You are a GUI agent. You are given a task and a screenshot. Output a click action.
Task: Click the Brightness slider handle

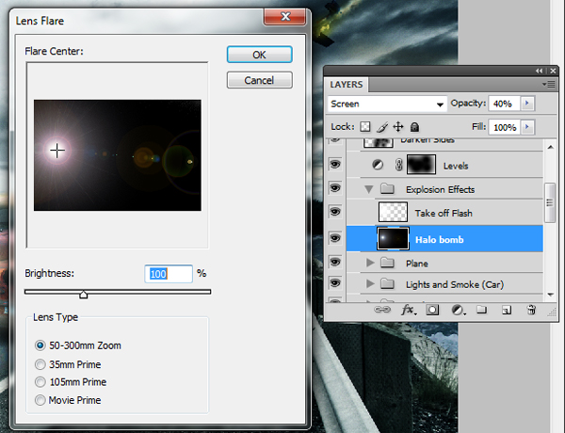(83, 295)
